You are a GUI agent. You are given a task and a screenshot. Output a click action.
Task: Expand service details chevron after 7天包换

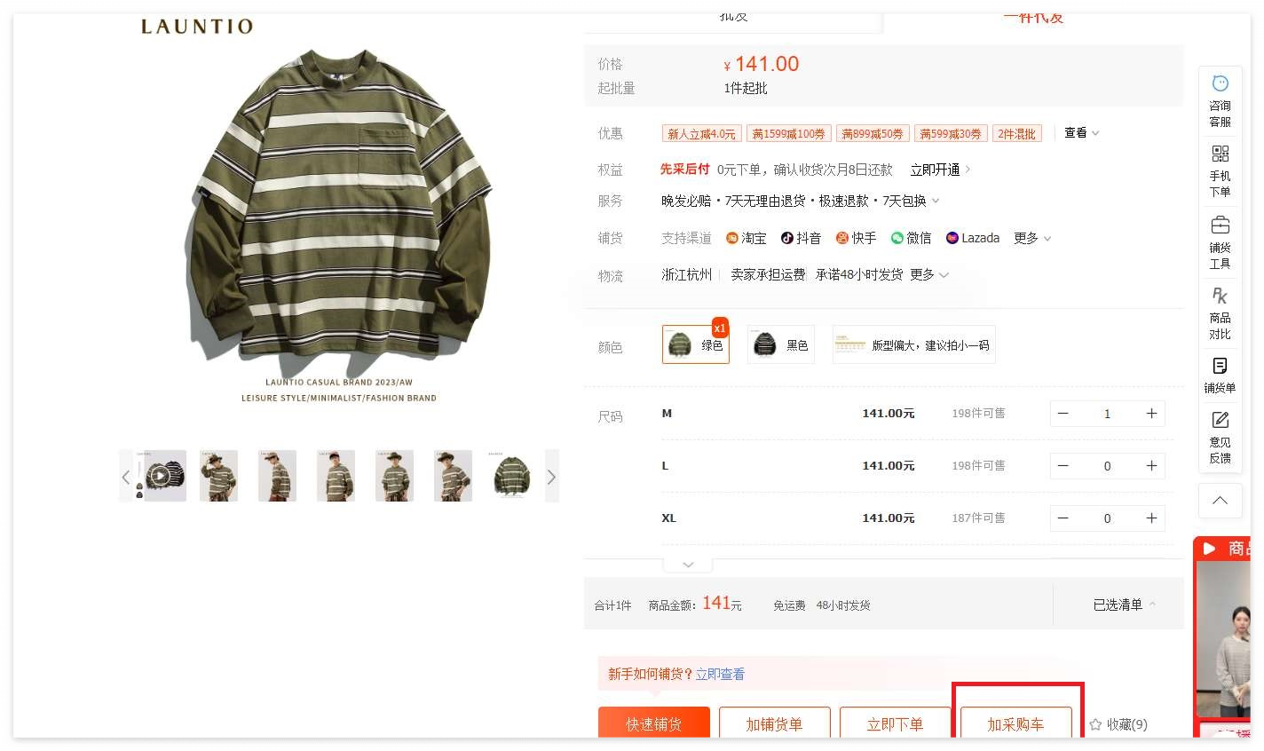936,202
